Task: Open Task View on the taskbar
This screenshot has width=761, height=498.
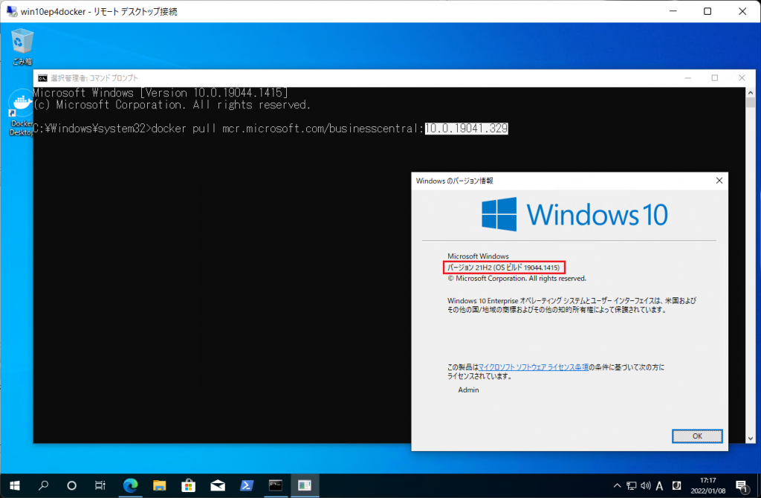Action: pyautogui.click(x=100, y=485)
